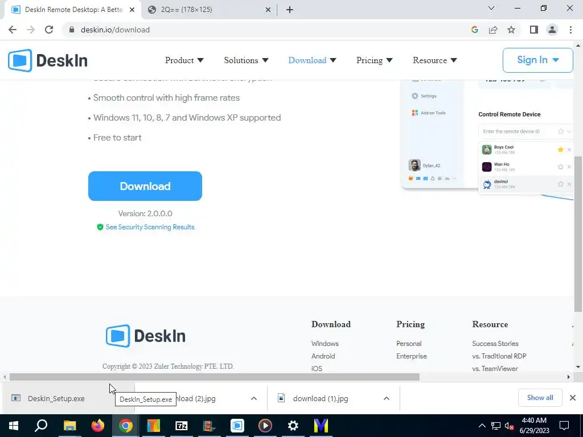Open 7-Zip from taskbar
Viewport: 583px width, 437px height.
pos(182,426)
